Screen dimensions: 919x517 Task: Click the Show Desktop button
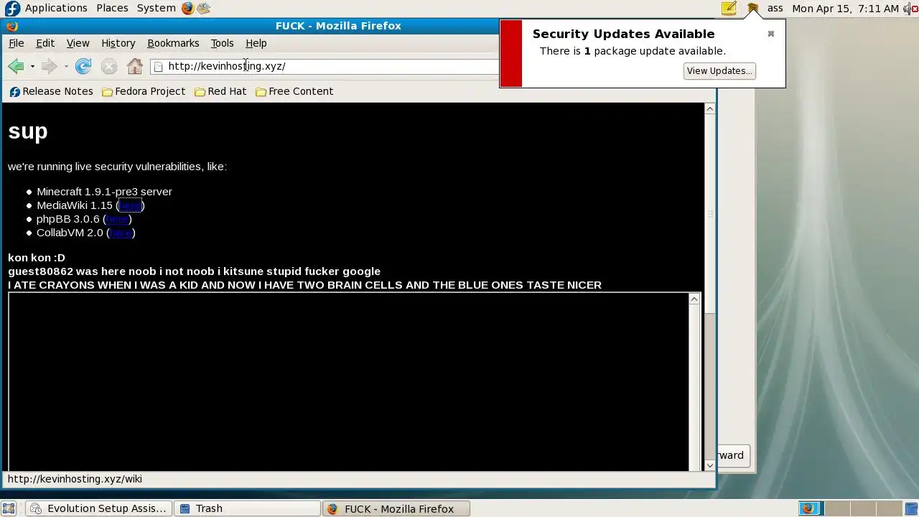(9, 508)
